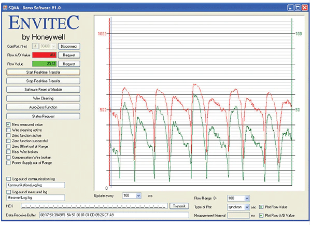Viewport: 311px width, 225px height.
Task: Uncheck the Plot Flow Value checkbox
Action: point(260,206)
